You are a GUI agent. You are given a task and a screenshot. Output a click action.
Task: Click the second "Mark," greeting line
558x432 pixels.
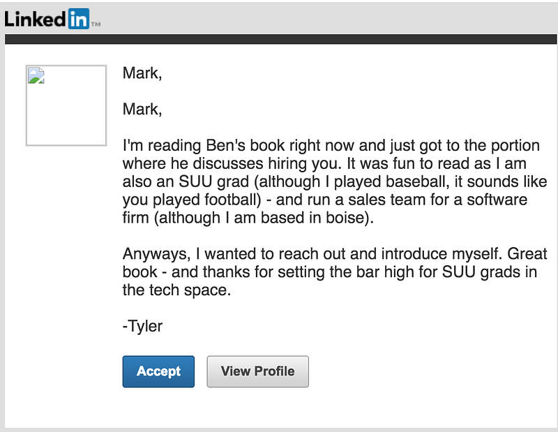click(142, 110)
